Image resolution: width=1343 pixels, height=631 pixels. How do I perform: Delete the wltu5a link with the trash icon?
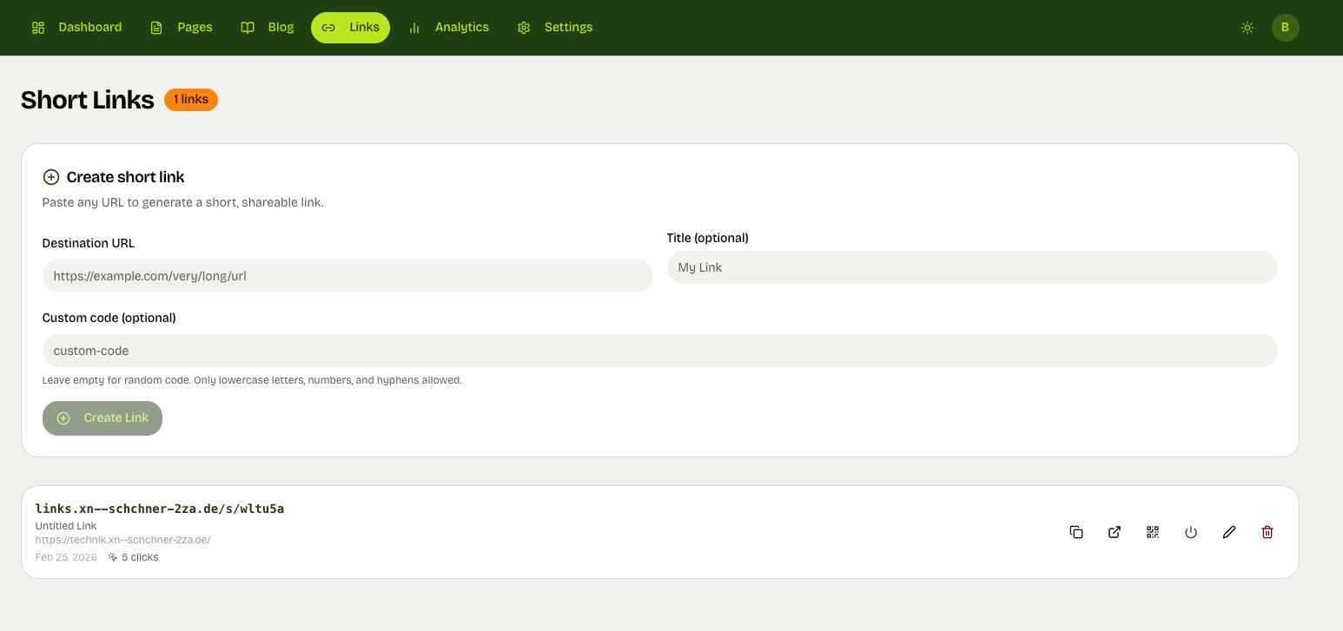(x=1267, y=532)
